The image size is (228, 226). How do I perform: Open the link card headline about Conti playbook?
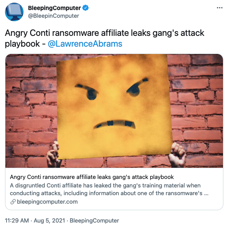click(x=92, y=177)
